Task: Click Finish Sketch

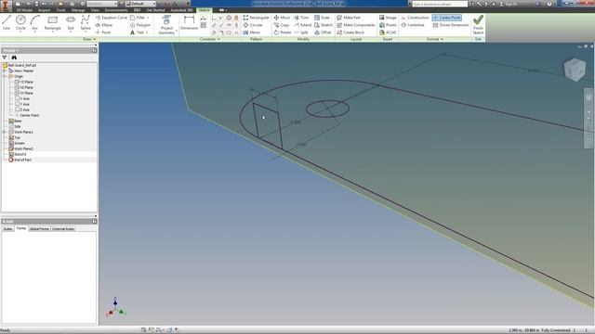Action: point(478,25)
